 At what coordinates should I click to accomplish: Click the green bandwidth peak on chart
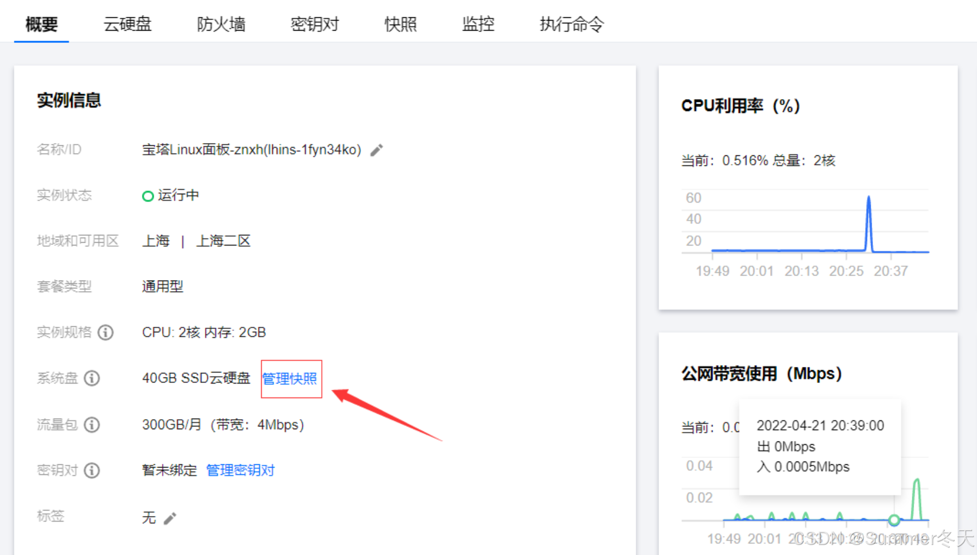[x=916, y=498]
